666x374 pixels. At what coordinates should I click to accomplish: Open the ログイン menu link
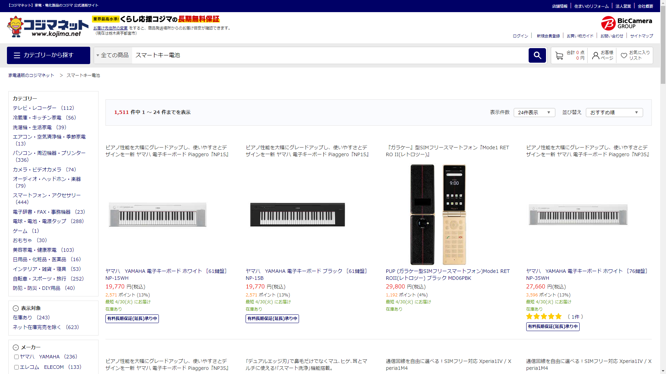(x=520, y=36)
